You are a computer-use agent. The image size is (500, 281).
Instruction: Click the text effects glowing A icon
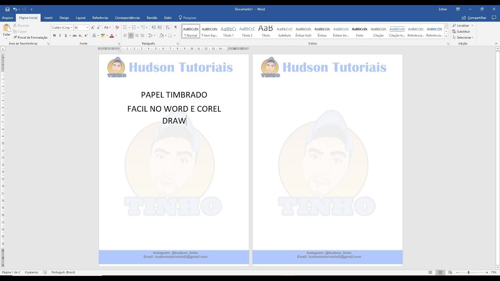click(x=94, y=36)
